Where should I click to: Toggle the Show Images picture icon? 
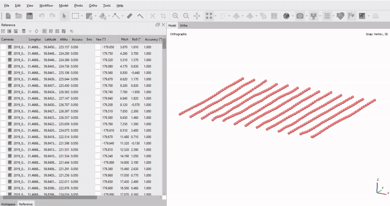tap(362, 16)
